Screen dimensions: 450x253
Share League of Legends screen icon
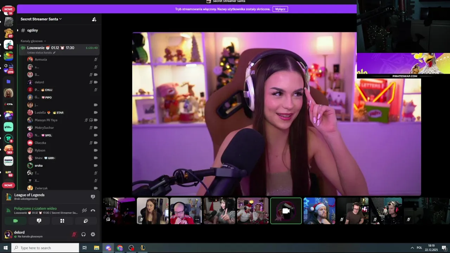[93, 197]
